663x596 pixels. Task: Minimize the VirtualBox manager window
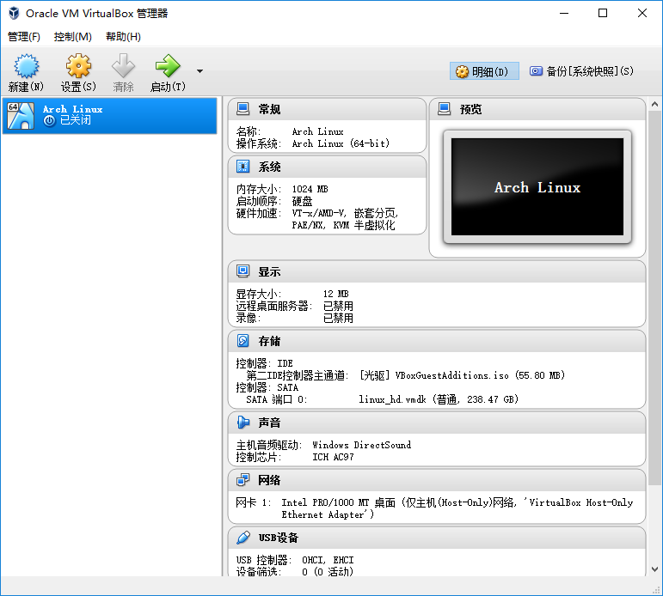tap(564, 13)
